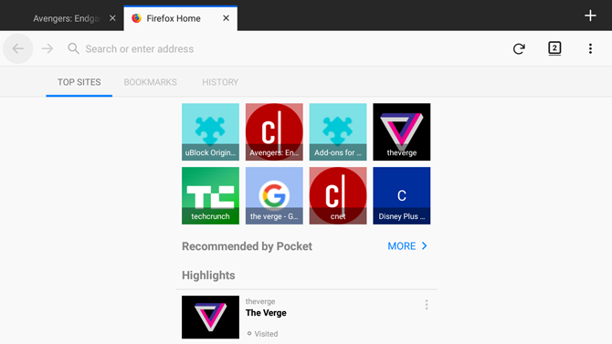Close the Avengers: Endgame tab
Viewport: 612px width, 344px height.
[112, 18]
